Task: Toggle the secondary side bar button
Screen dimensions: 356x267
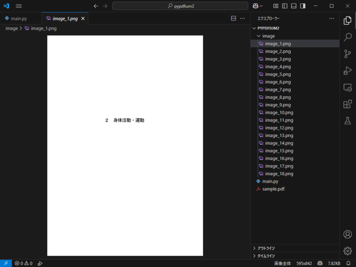Action: click(303, 6)
